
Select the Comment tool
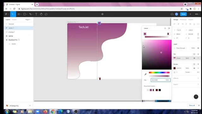click(x=46, y=14)
